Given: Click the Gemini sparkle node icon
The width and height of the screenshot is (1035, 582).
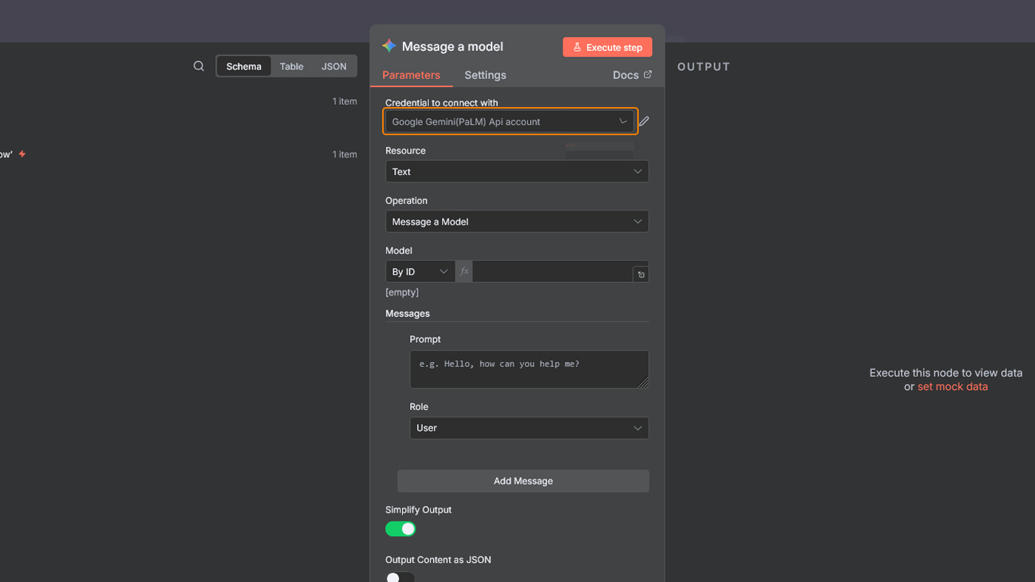Looking at the screenshot, I should click(x=389, y=46).
